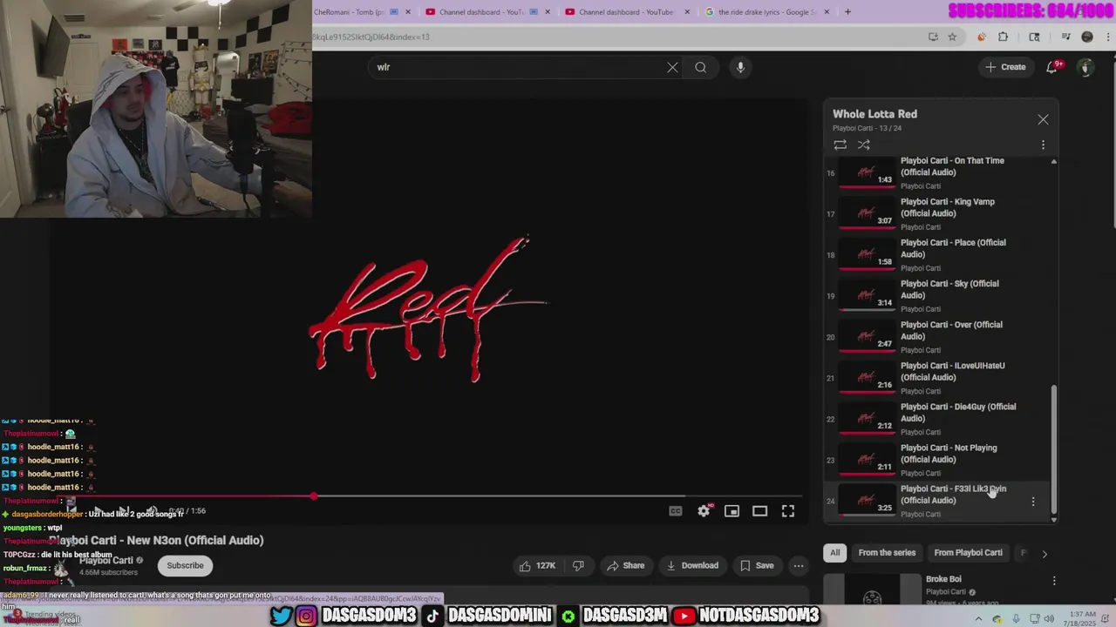The image size is (1116, 627).
Task: Save video to a playlist
Action: [756, 566]
